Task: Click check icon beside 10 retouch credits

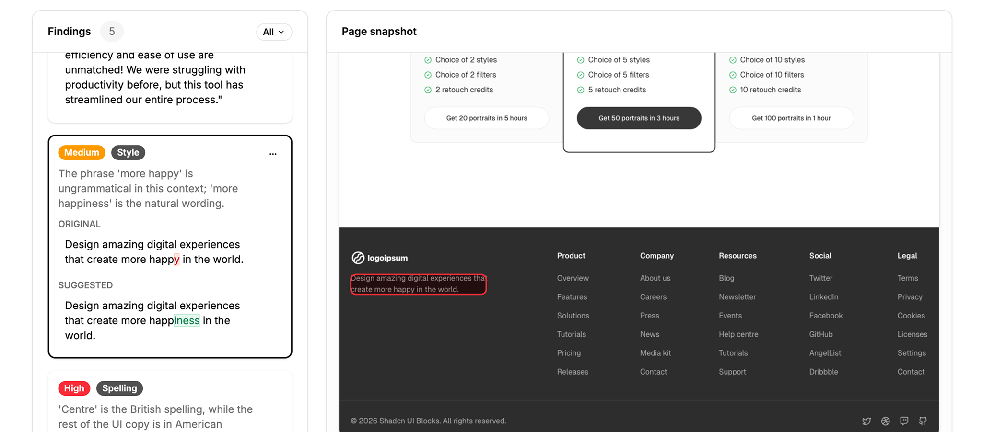Action: pos(732,90)
